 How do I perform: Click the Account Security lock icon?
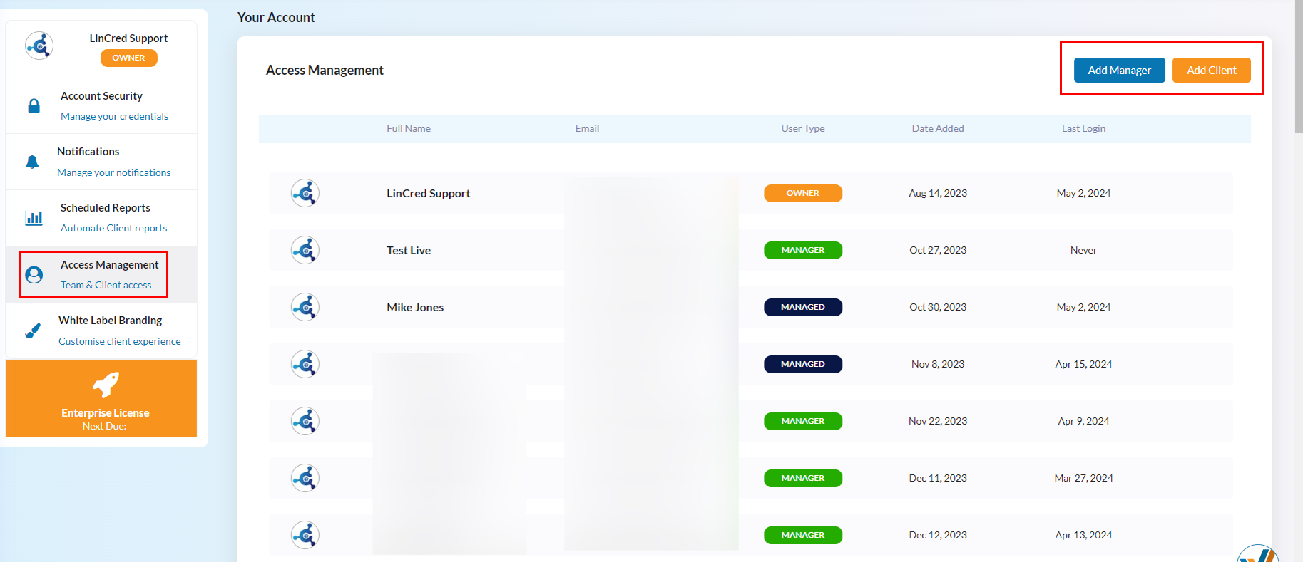[34, 106]
